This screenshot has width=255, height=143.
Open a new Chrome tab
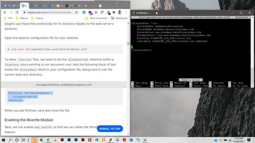tap(86, 6)
